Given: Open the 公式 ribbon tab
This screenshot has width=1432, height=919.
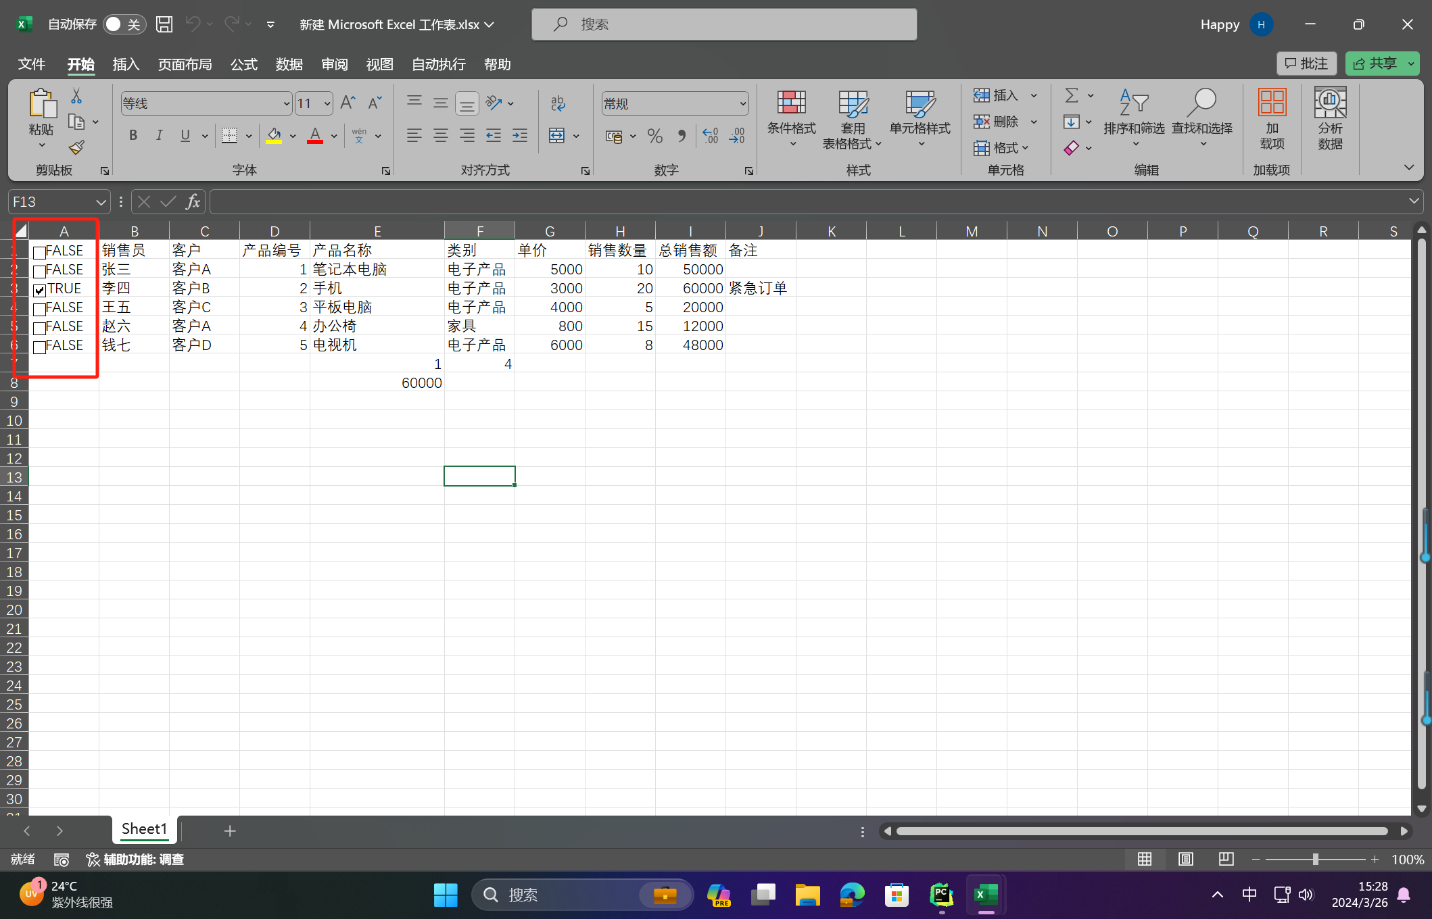Looking at the screenshot, I should (x=243, y=64).
